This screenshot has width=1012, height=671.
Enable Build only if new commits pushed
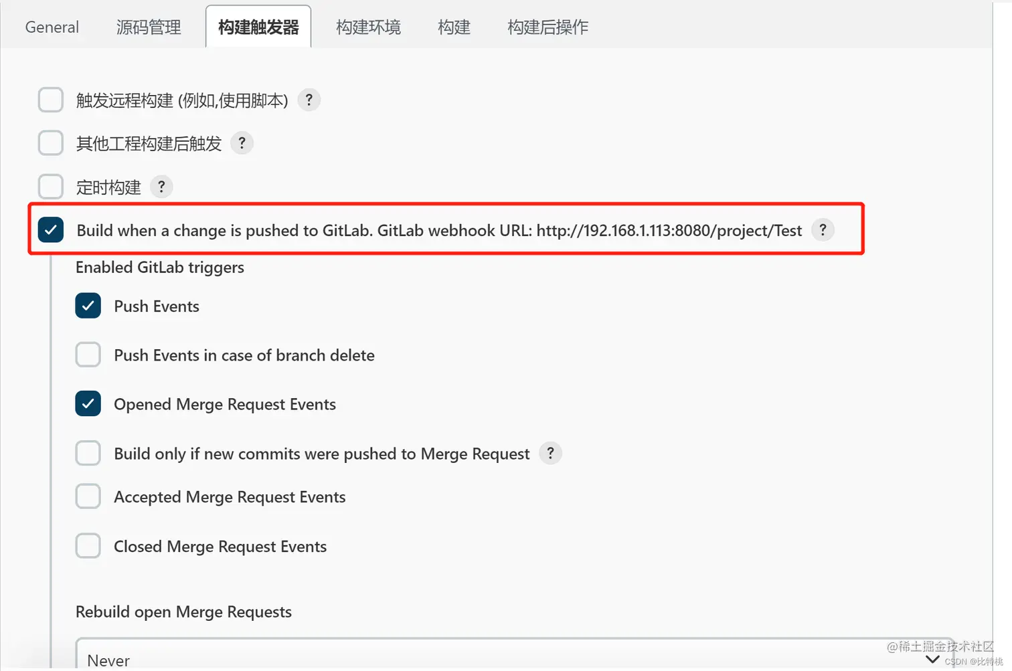click(x=88, y=453)
